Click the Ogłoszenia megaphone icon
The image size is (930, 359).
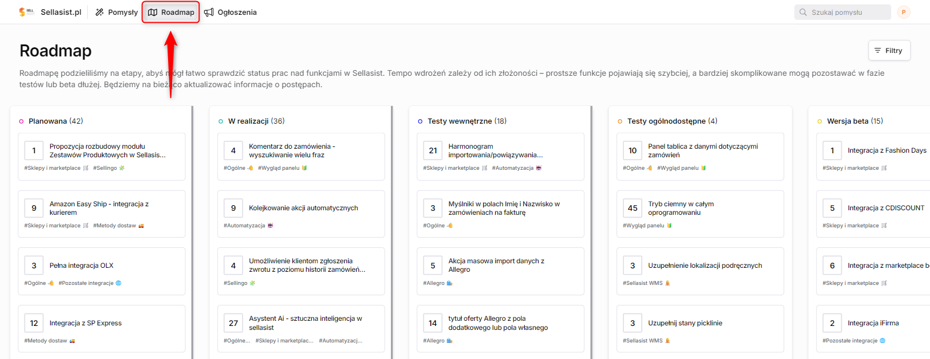[209, 12]
